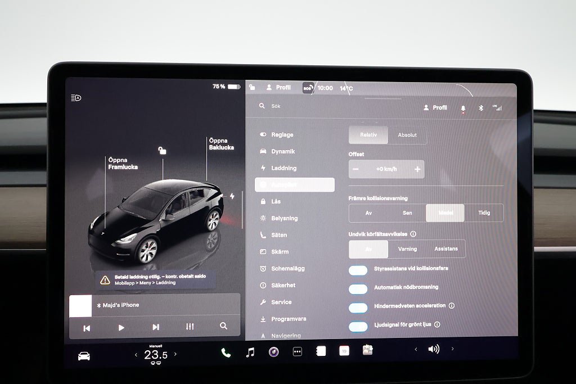The height and width of the screenshot is (384, 576).
Task: Open the three-dots app launcher
Action: click(x=298, y=352)
